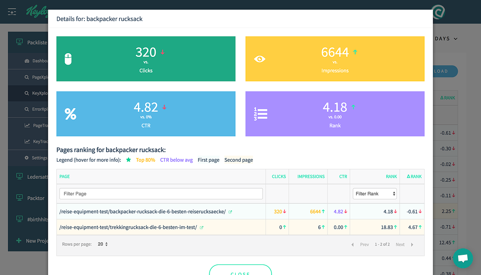The width and height of the screenshot is (481, 275).
Task: Open external link for backpacker-rucksack page
Action: (x=230, y=212)
